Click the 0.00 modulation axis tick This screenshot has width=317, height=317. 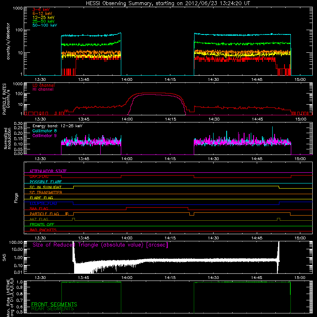(x=18, y=153)
